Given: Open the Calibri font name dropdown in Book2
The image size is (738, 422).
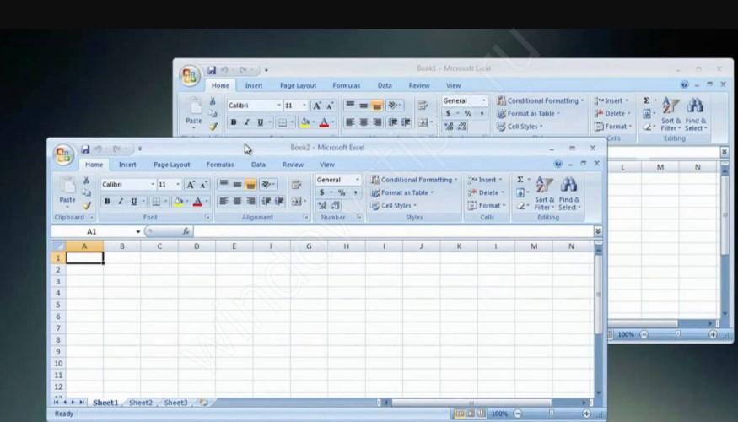Looking at the screenshot, I should [153, 184].
